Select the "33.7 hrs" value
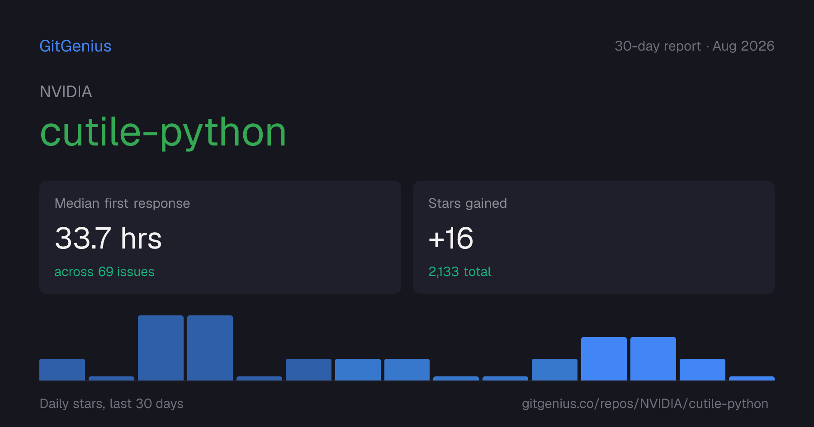Screen dimensions: 814x427 pyautogui.click(x=108, y=238)
